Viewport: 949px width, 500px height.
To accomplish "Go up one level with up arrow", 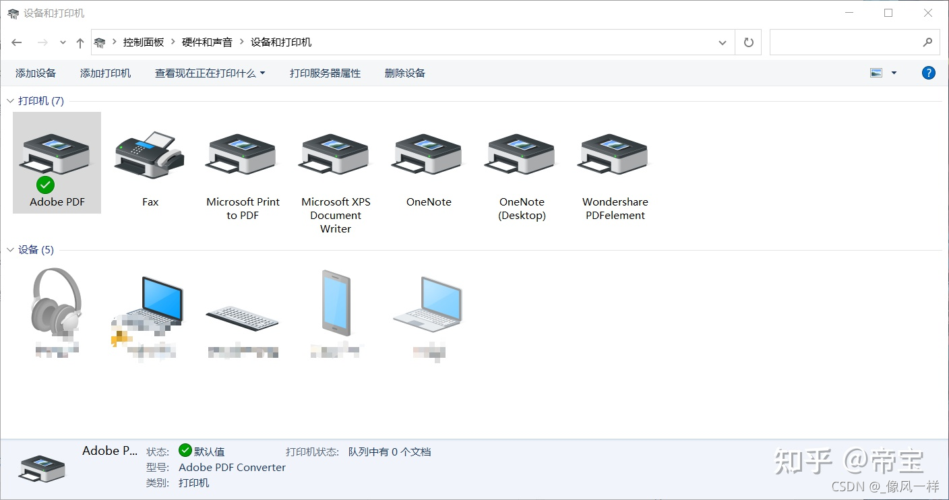I will 80,42.
